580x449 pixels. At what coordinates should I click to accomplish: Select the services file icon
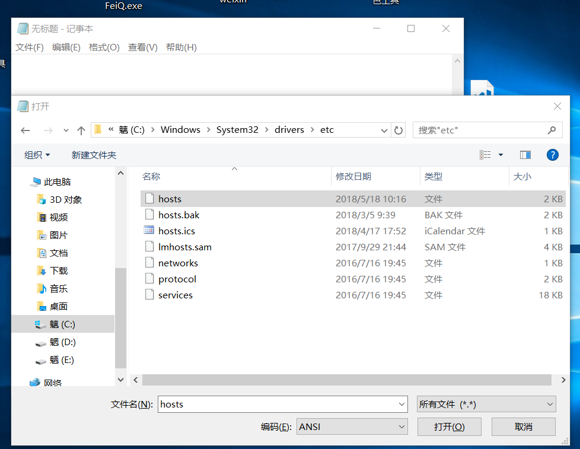(x=149, y=295)
